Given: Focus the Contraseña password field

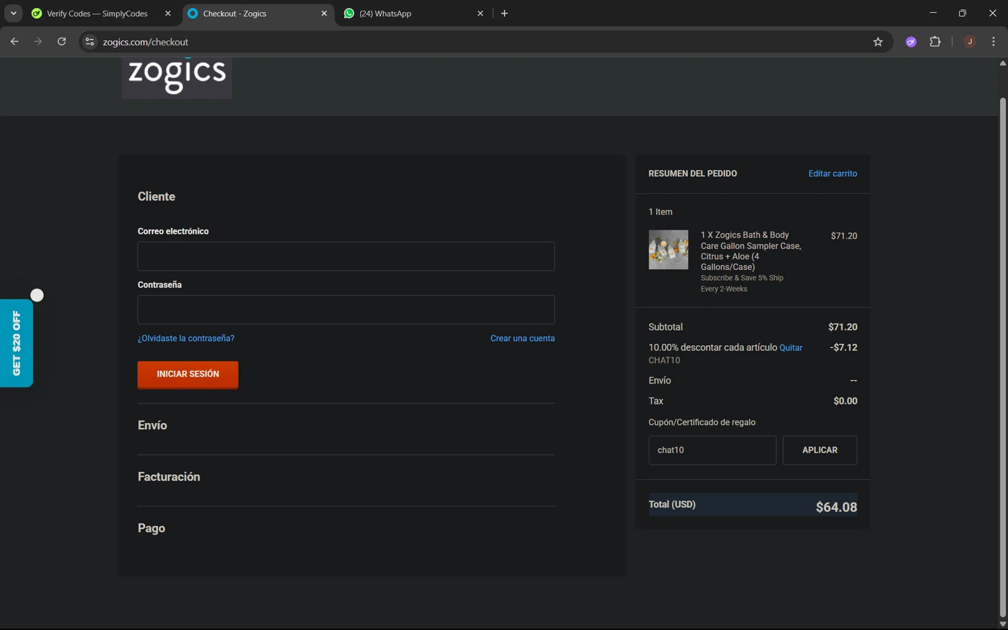Looking at the screenshot, I should tap(346, 310).
